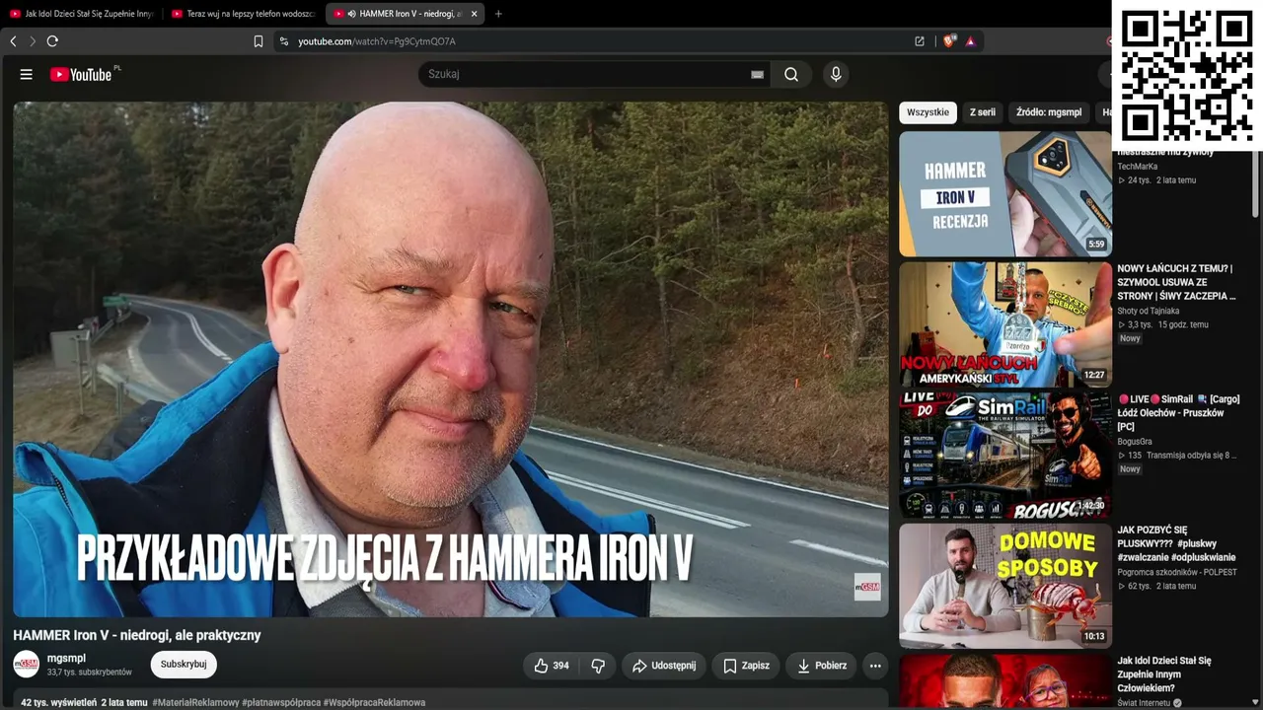Close the HAMMER Iron V tab
This screenshot has width=1263, height=710.
coord(475,14)
